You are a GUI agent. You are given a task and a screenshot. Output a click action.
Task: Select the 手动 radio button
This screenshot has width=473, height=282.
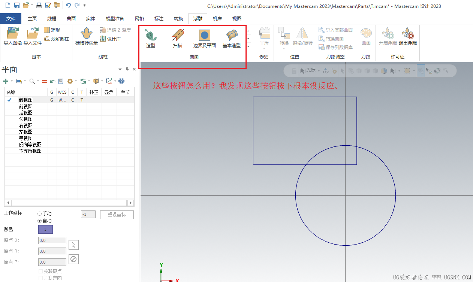point(40,213)
